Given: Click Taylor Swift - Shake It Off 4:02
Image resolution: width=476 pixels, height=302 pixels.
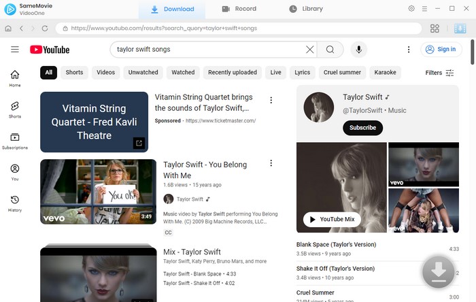Looking at the screenshot, I should coord(199,283).
